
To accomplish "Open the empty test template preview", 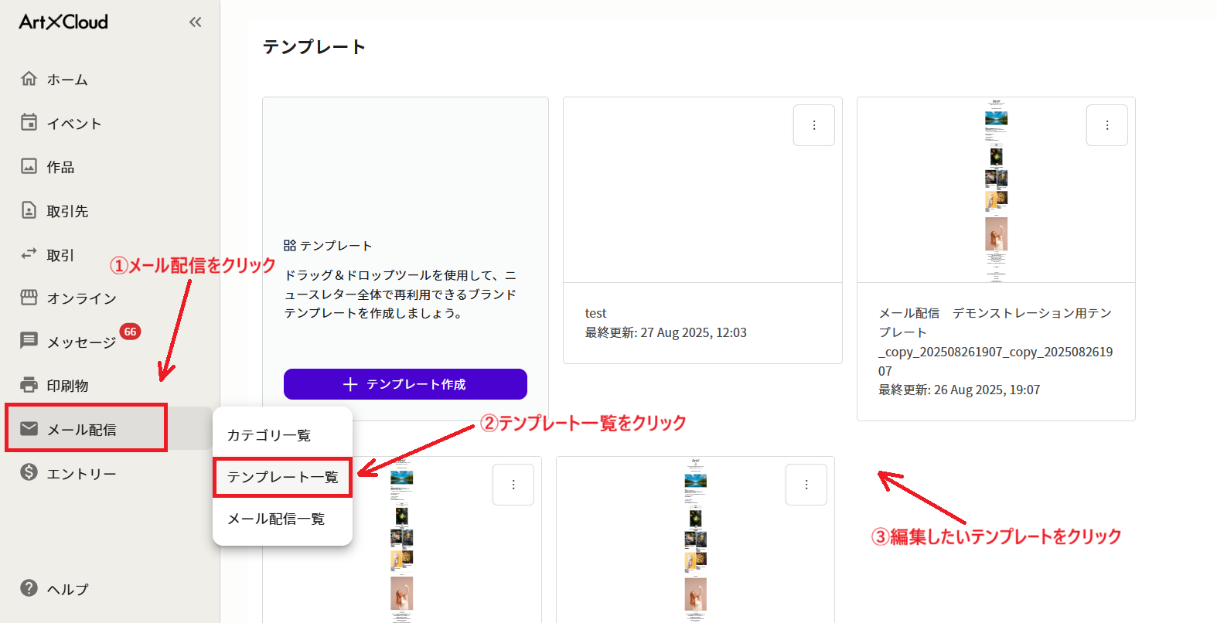I will click(x=702, y=190).
